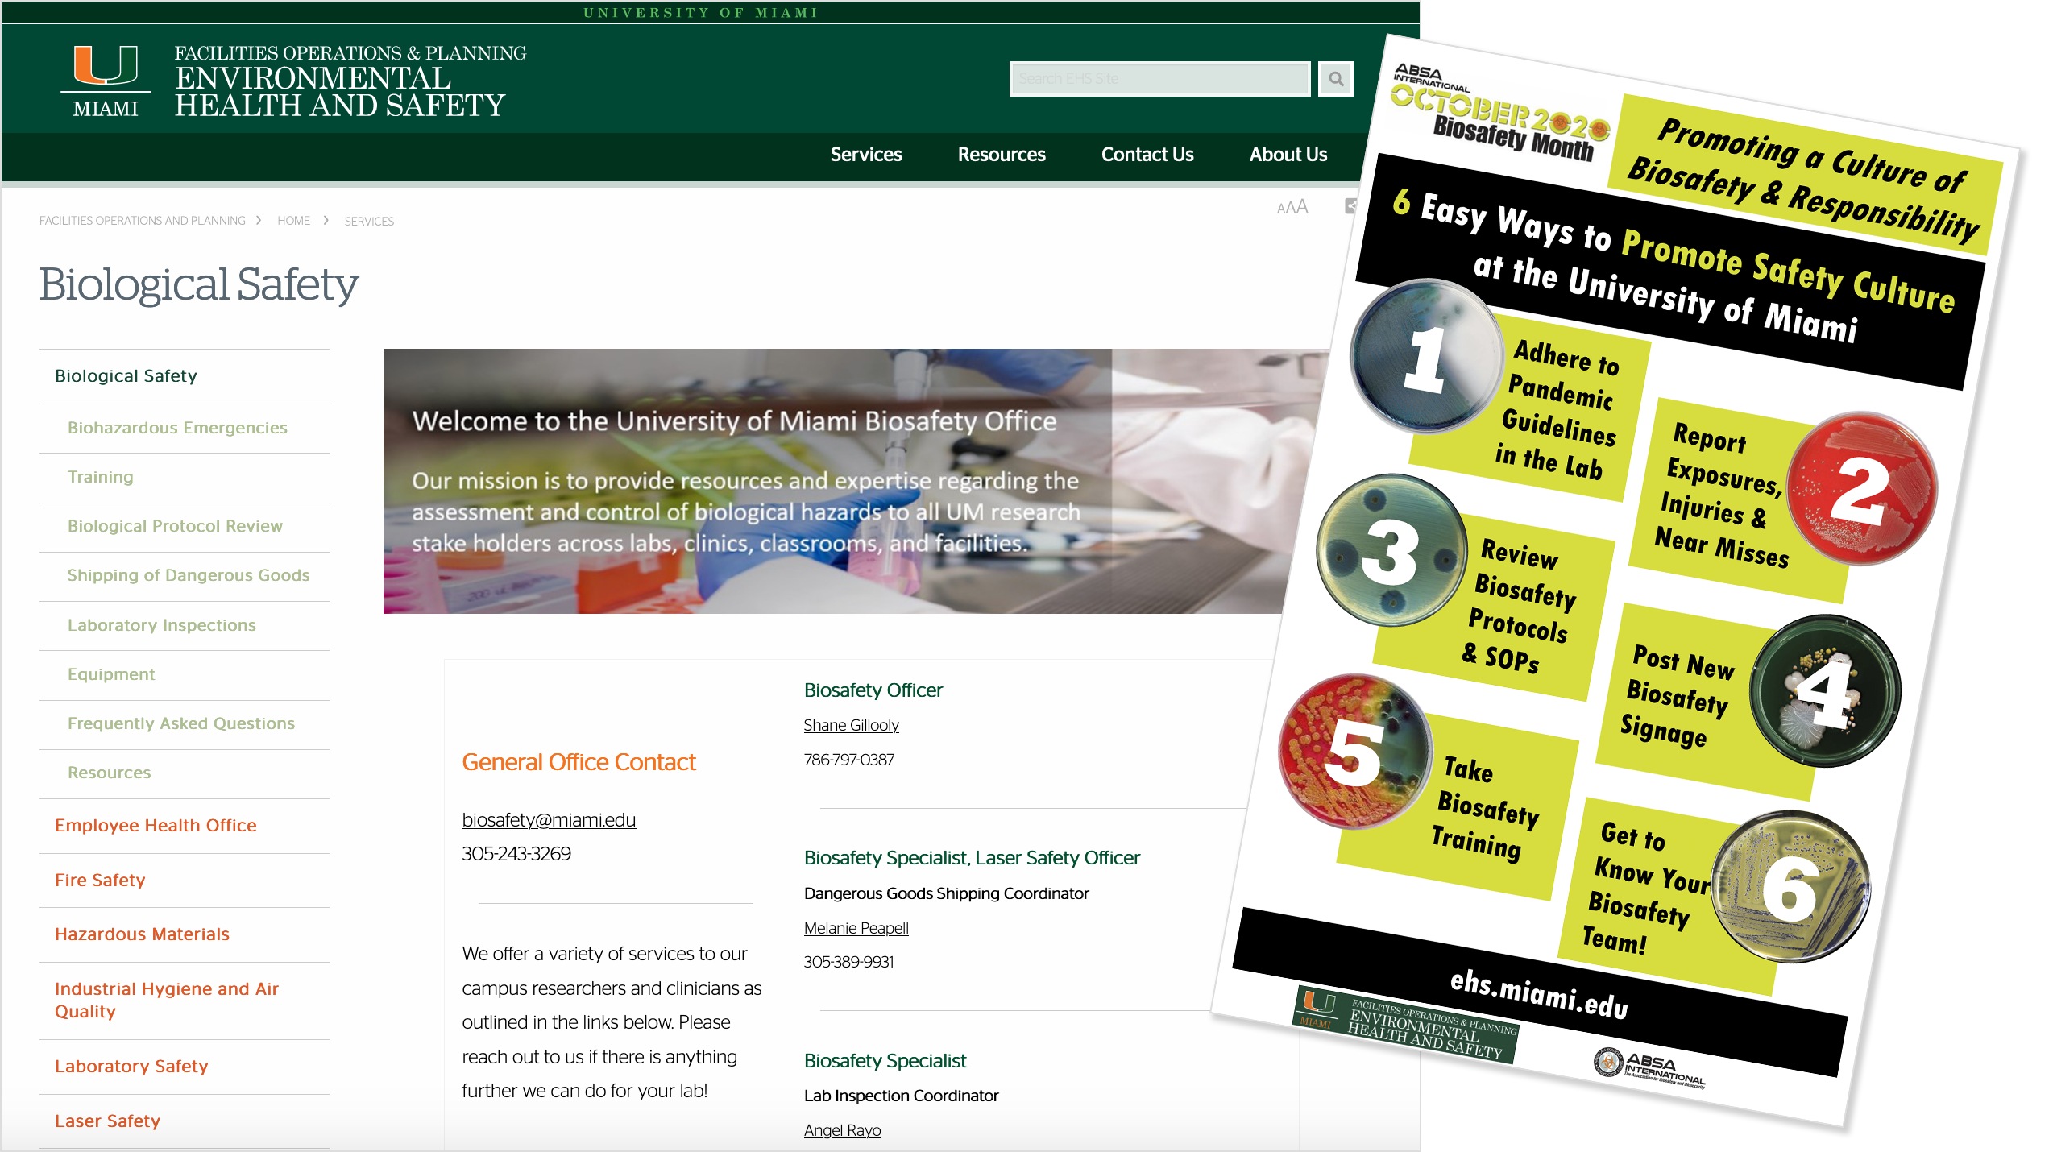Click the Melanie Peapell name link
2053x1152 pixels.
pyautogui.click(x=856, y=928)
